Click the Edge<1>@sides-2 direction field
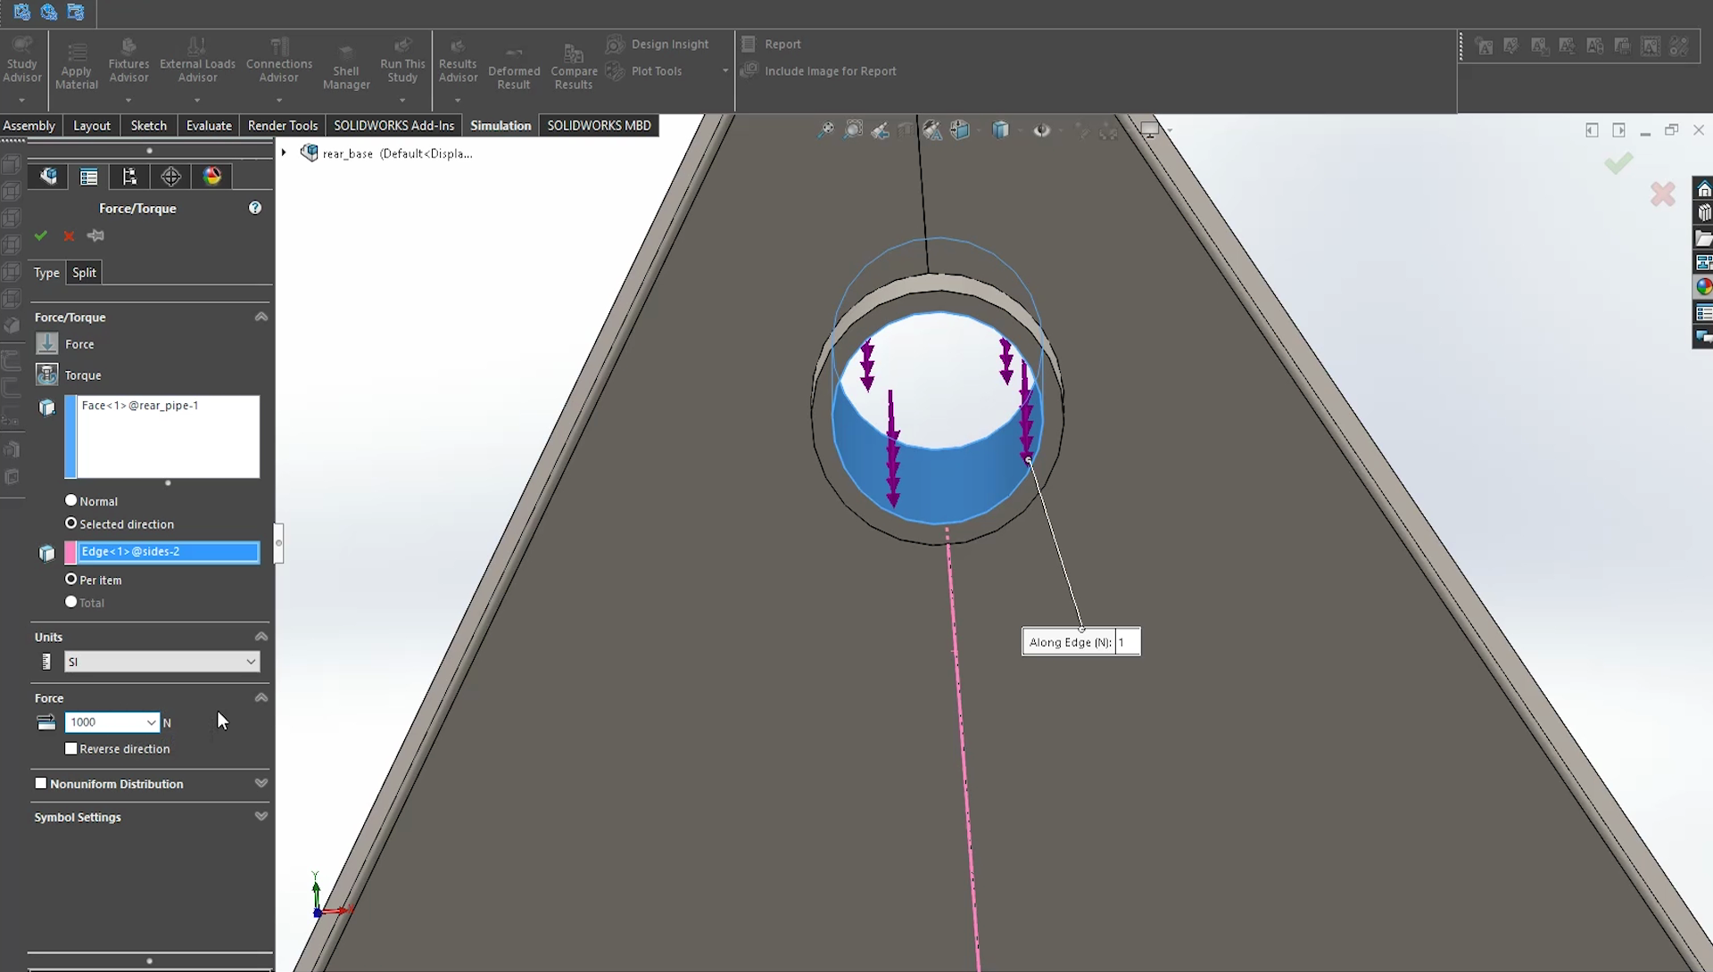 pos(169,552)
